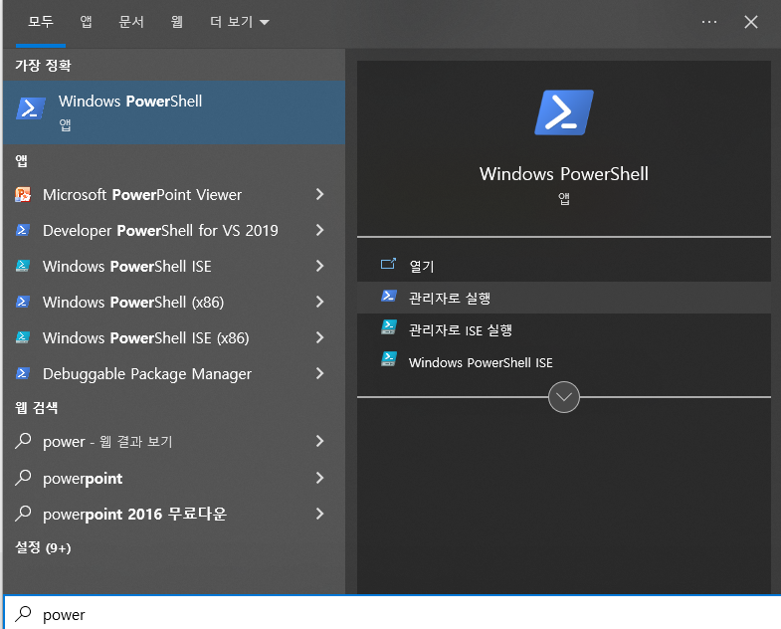
Task: Click the large PowerShell logo in preview pane
Action: (564, 112)
